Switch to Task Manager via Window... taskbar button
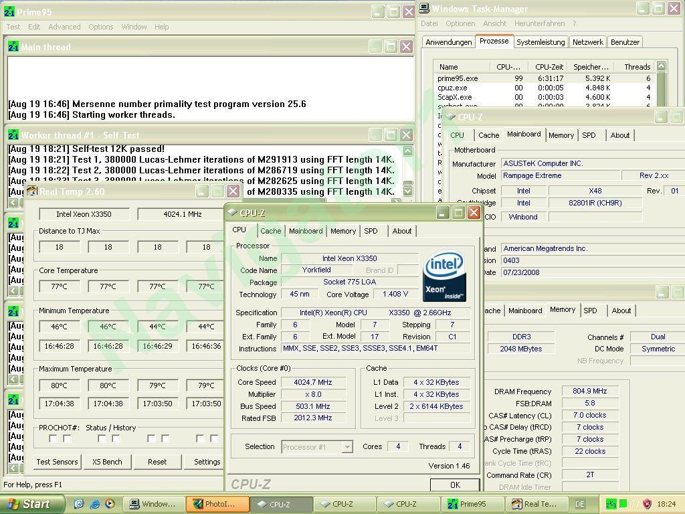Viewport: 685px width, 514px height. tap(154, 504)
